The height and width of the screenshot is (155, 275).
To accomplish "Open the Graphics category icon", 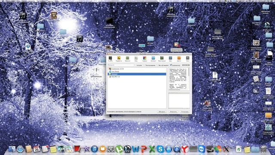I will (145, 59).
